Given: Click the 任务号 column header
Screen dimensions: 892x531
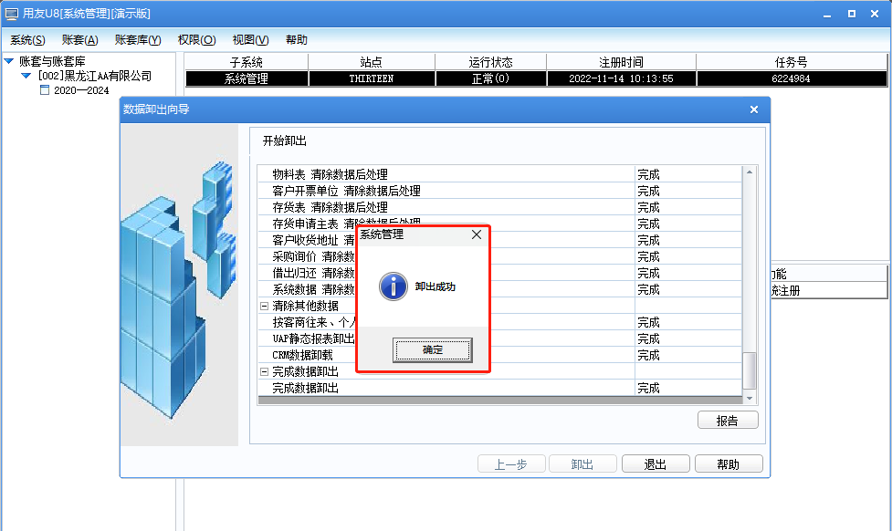Looking at the screenshot, I should pyautogui.click(x=792, y=62).
